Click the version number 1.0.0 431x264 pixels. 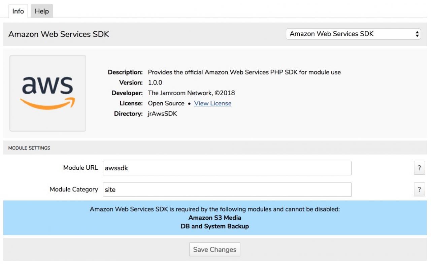tap(155, 82)
